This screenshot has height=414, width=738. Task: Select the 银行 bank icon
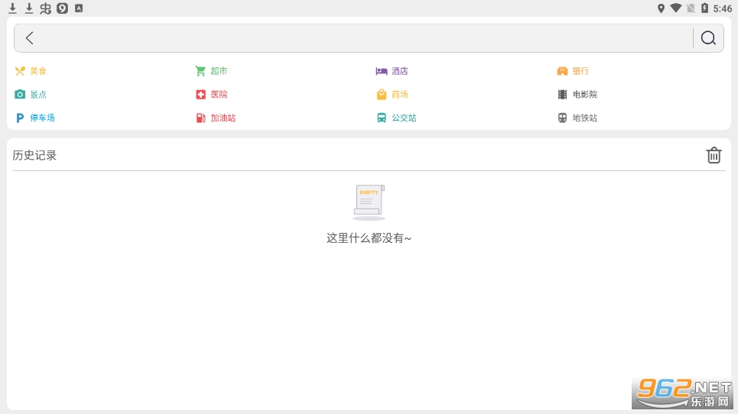click(x=563, y=71)
